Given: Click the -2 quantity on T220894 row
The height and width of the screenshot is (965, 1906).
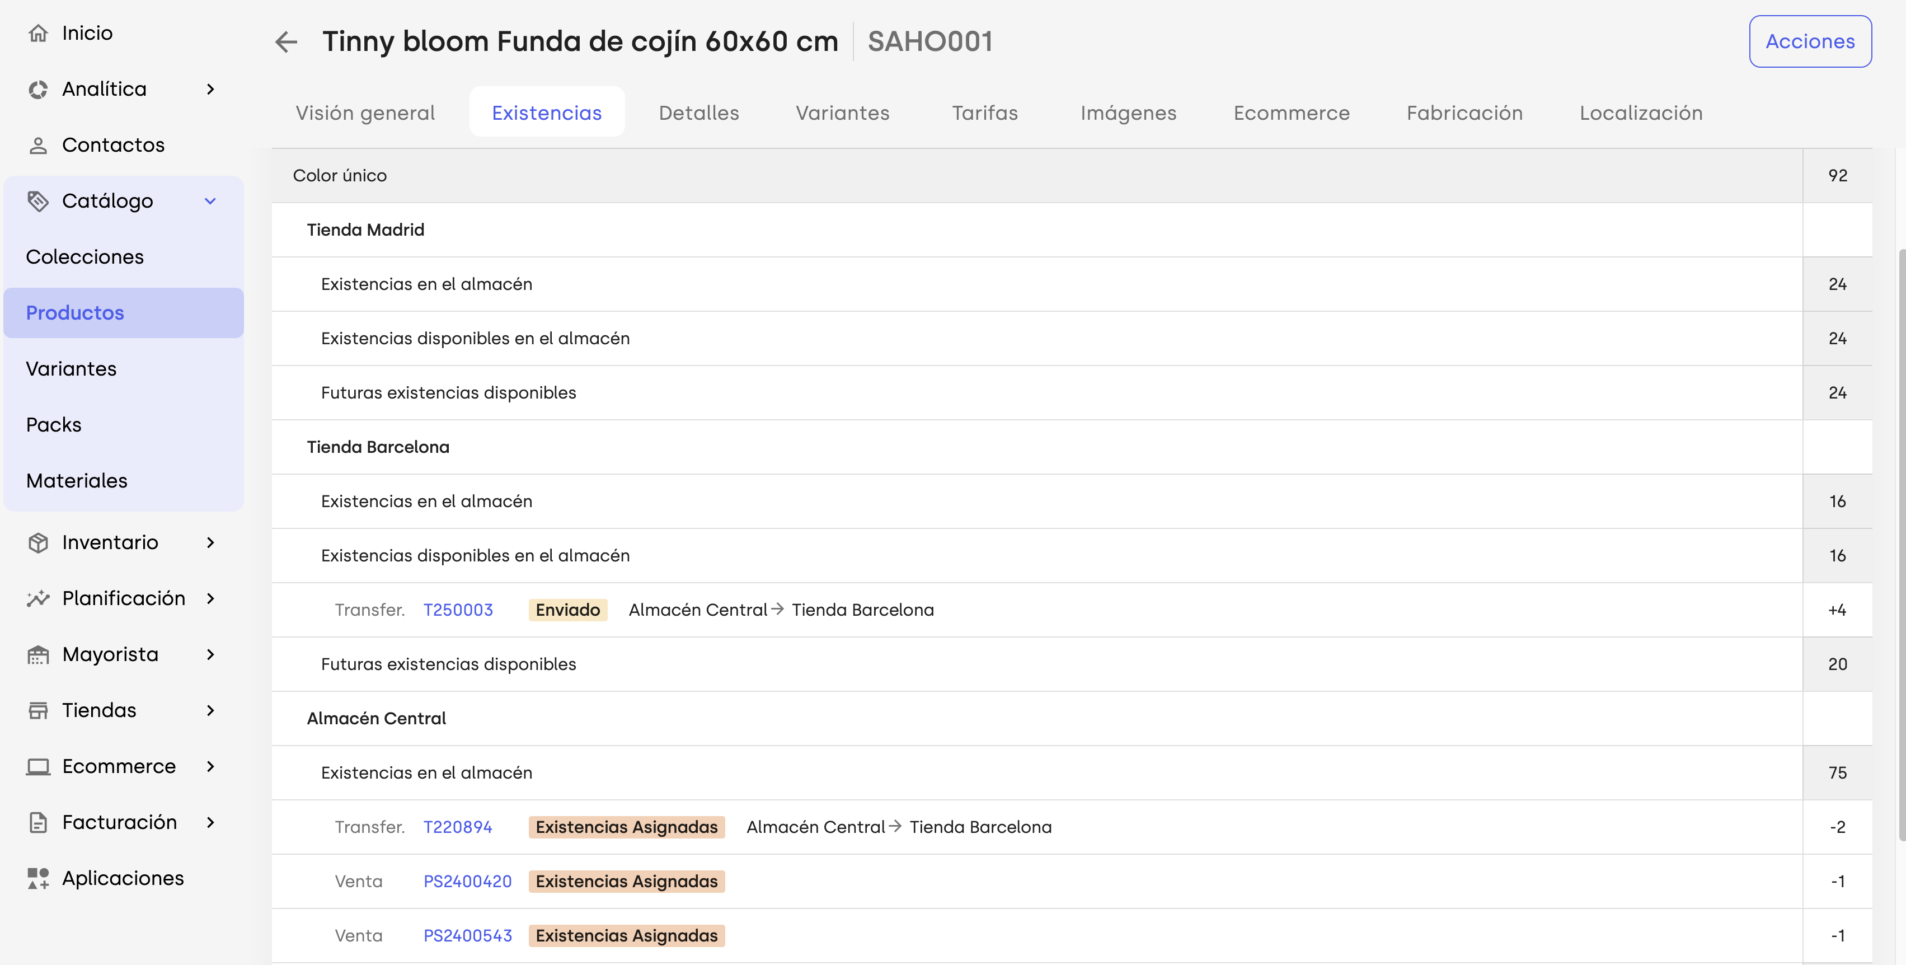Looking at the screenshot, I should pos(1838,827).
